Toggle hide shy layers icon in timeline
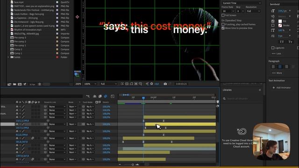 click(94, 97)
